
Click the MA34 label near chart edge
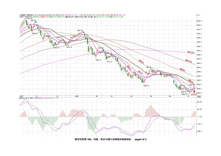tap(191, 80)
